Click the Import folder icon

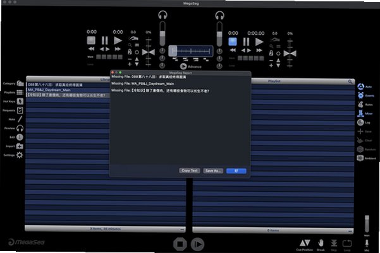(20, 146)
